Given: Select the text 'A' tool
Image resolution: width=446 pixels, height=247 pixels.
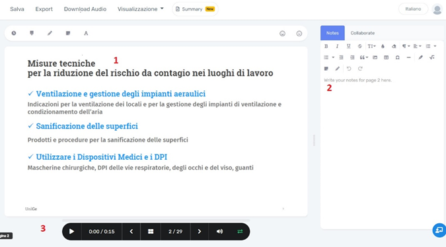Looking at the screenshot, I should pos(86,33).
